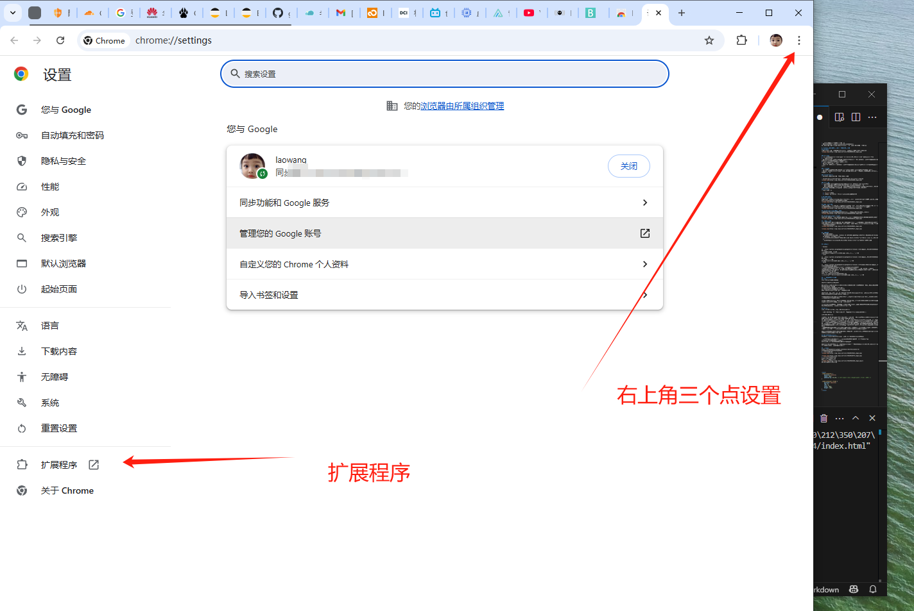
Task: Click the trash icon in editor terminal panel
Action: pos(824,418)
